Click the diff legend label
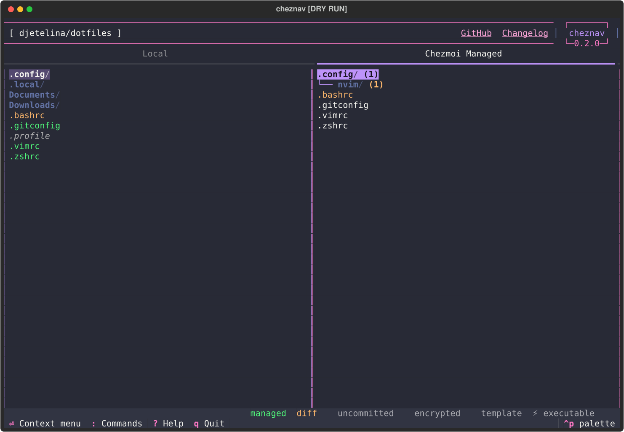The height and width of the screenshot is (432, 624). click(x=307, y=413)
